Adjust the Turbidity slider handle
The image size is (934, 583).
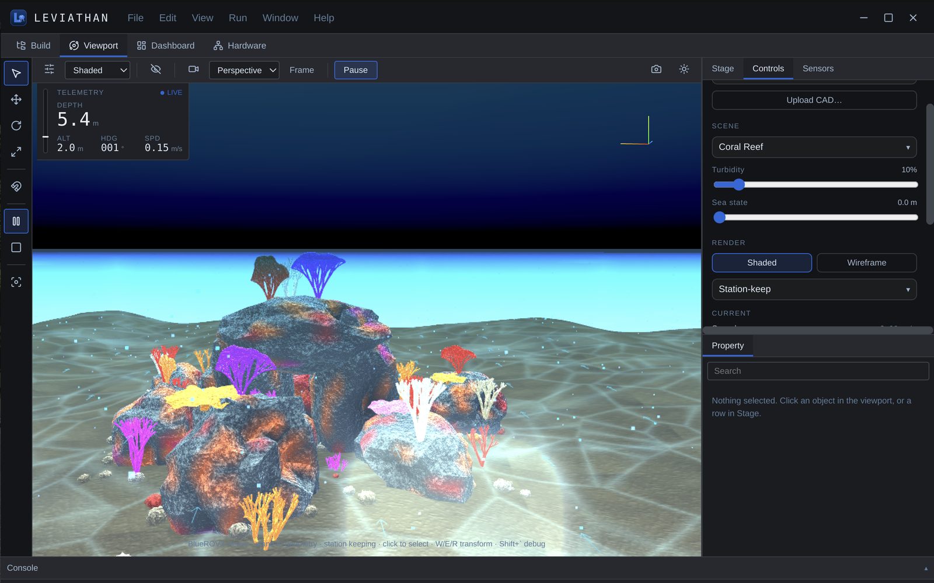pos(739,185)
